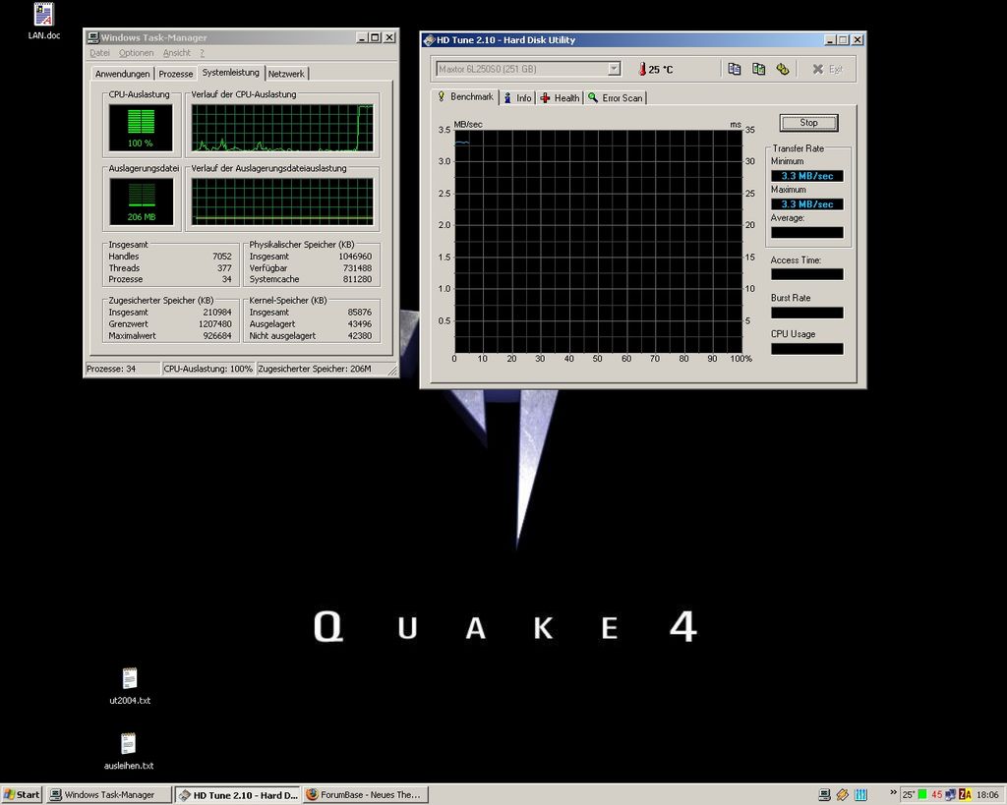Click the green square tray icon

(x=922, y=795)
